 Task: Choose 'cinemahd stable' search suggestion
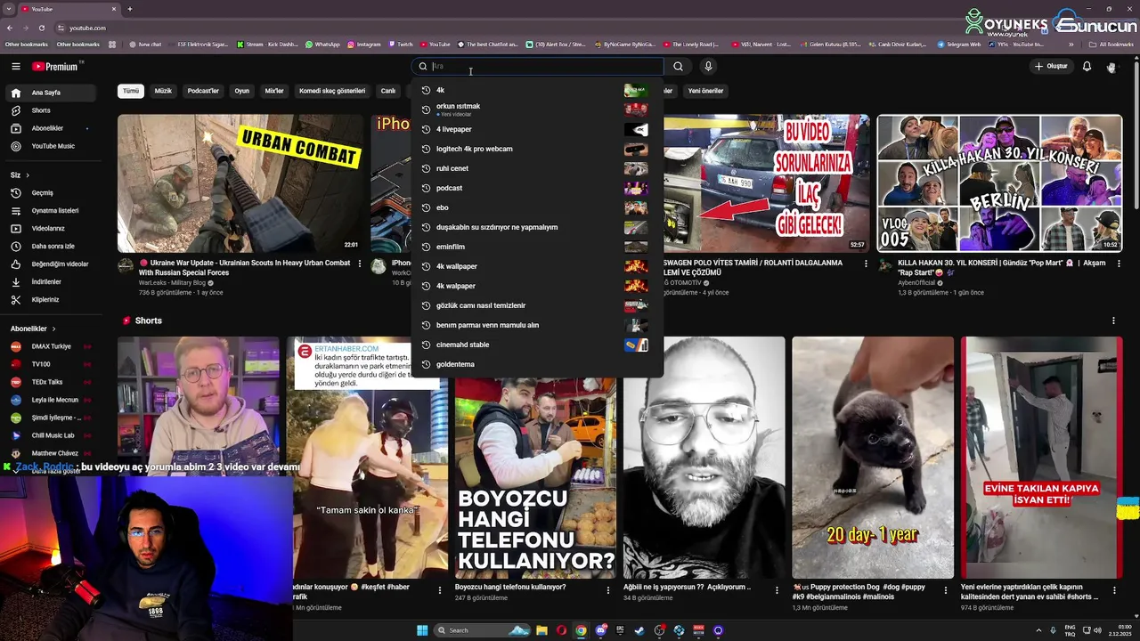[x=537, y=345]
